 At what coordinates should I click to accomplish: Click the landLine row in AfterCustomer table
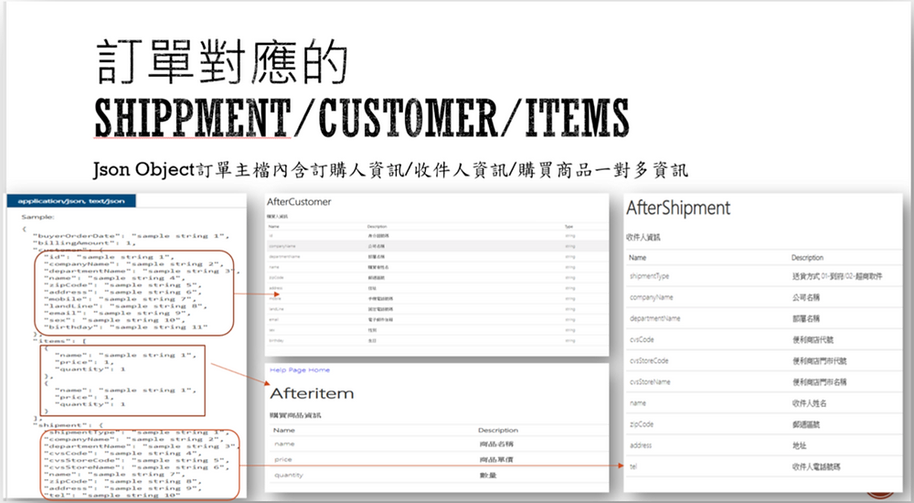(436, 309)
